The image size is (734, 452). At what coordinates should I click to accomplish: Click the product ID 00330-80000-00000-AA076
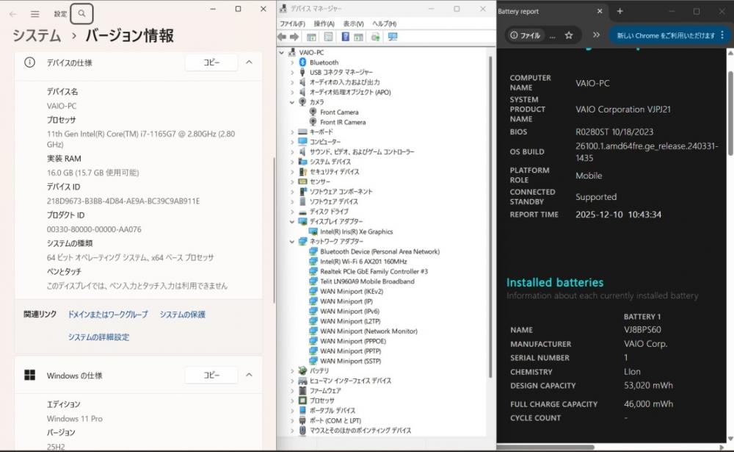94,229
